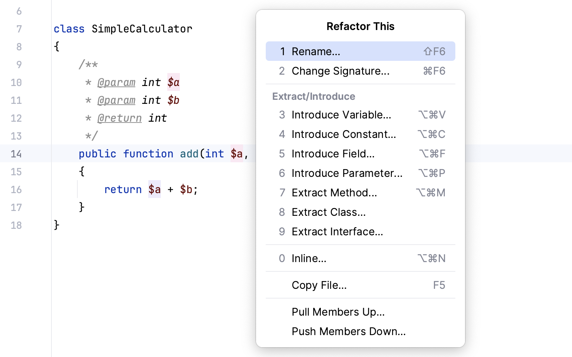Image resolution: width=572 pixels, height=357 pixels.
Task: Click the add function name on line 14
Action: pos(189,154)
